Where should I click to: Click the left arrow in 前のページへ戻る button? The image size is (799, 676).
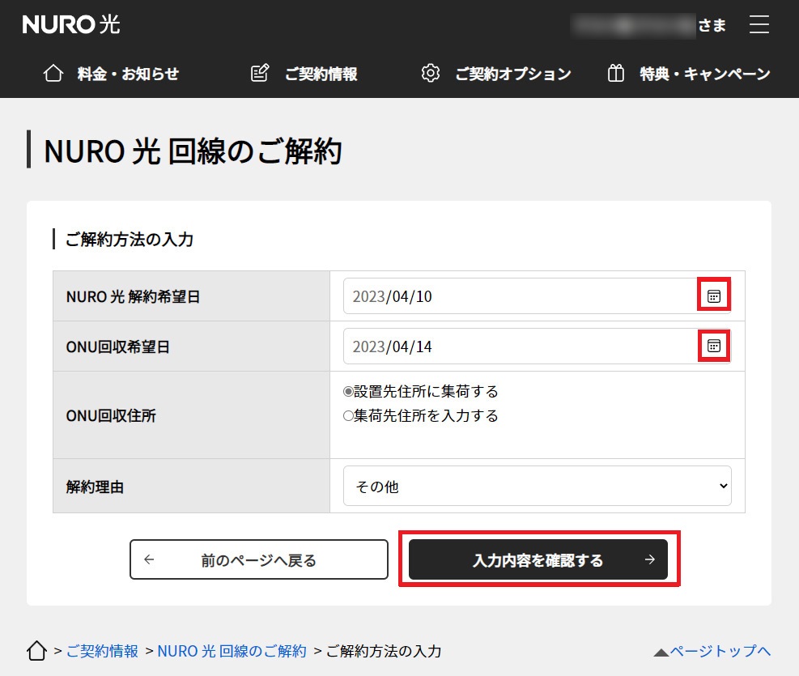149,559
